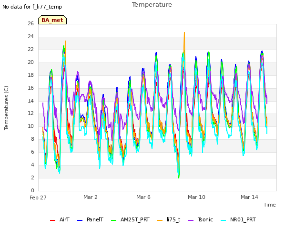Click the green AM25T_PRT legend color marker
The width and height of the screenshot is (305, 229).
113,220
